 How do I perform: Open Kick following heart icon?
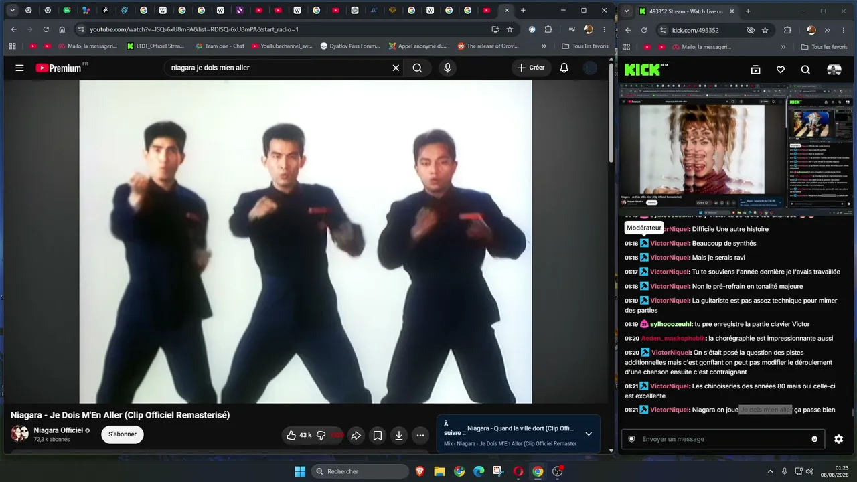point(780,70)
